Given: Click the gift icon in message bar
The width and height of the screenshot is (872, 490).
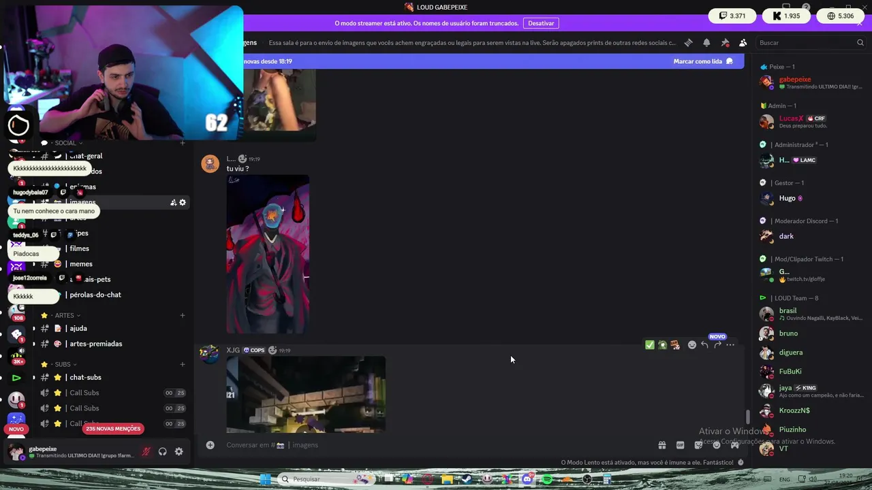Looking at the screenshot, I should point(661,445).
